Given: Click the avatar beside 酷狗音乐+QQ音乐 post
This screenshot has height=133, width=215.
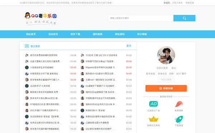Looking at the screenshot, I should [82, 74].
